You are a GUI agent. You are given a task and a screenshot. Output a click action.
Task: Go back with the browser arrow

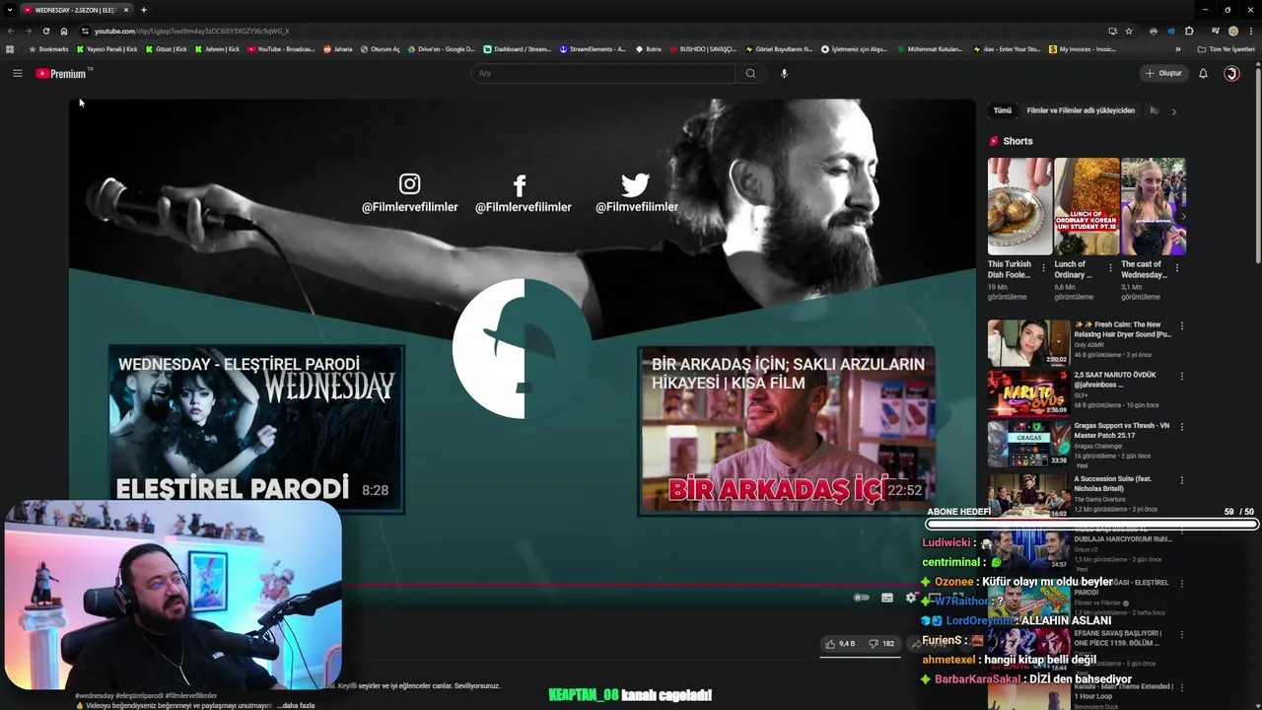coord(11,31)
